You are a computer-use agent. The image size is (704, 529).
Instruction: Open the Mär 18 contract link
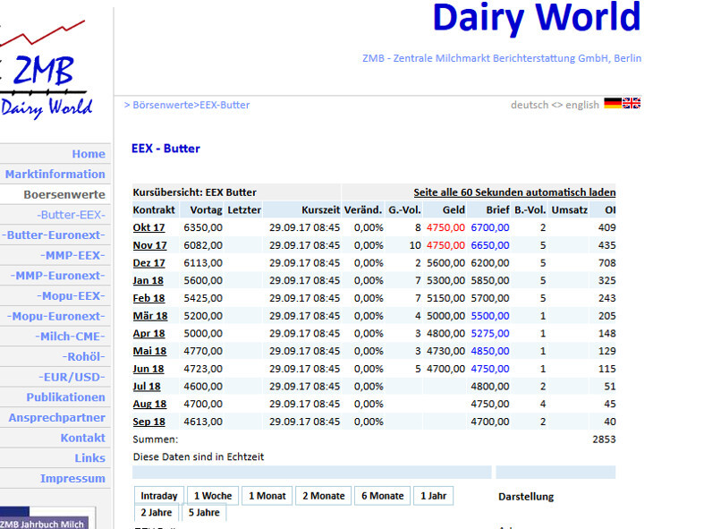pyautogui.click(x=149, y=316)
